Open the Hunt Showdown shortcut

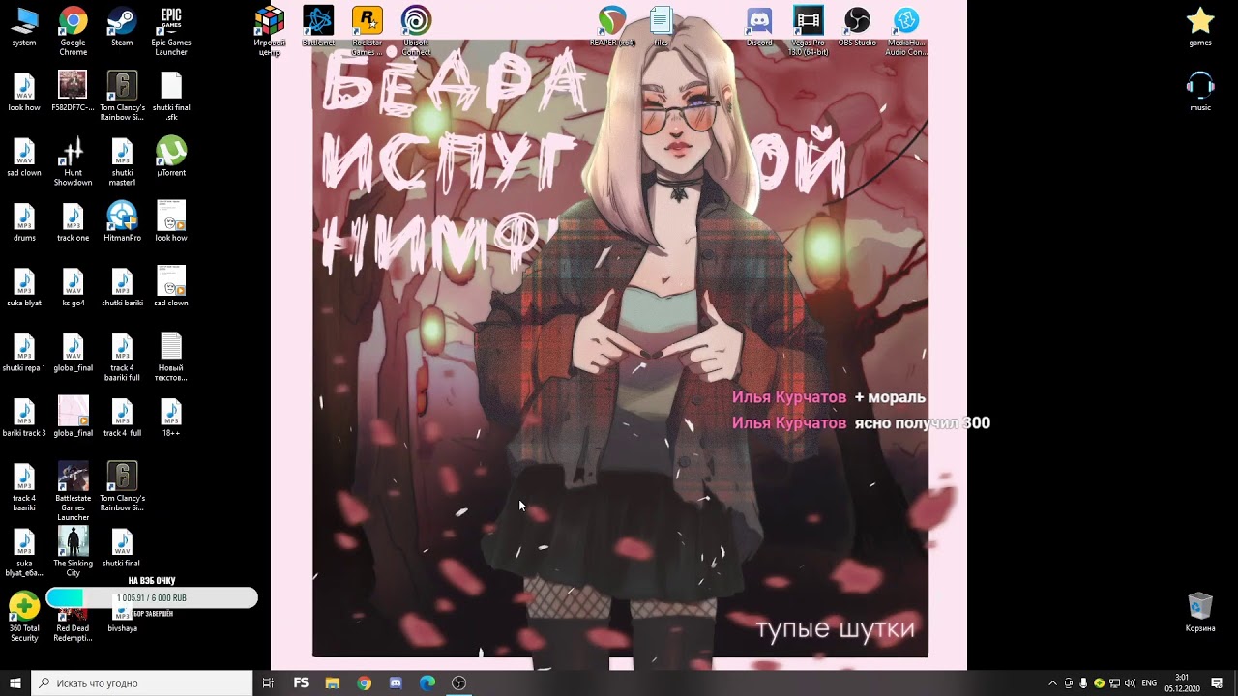pyautogui.click(x=73, y=161)
